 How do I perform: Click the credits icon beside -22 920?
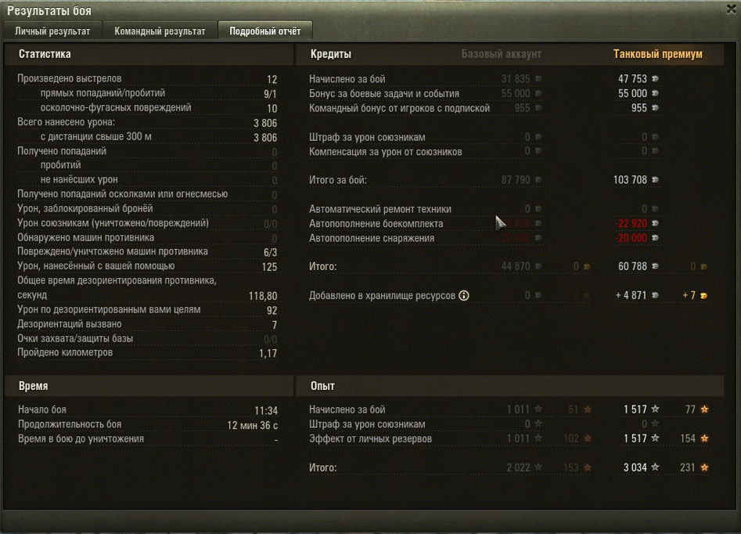tap(655, 223)
